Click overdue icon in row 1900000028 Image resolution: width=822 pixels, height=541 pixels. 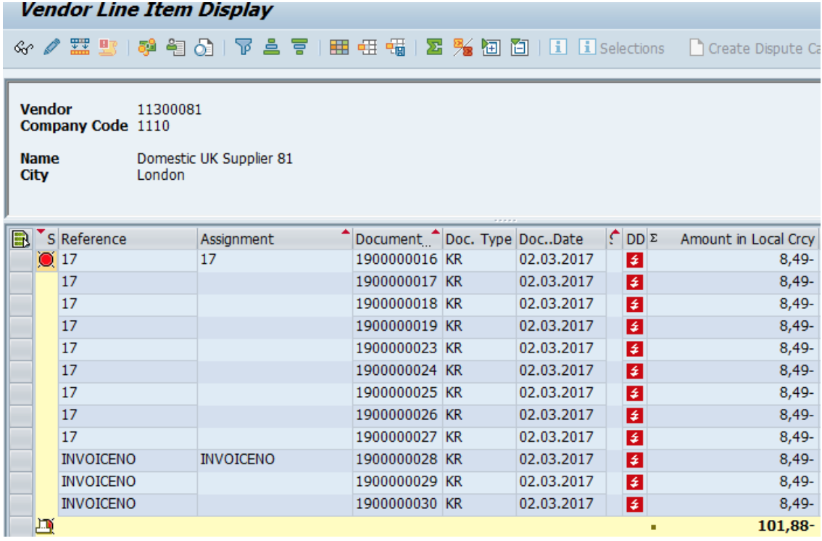634,460
